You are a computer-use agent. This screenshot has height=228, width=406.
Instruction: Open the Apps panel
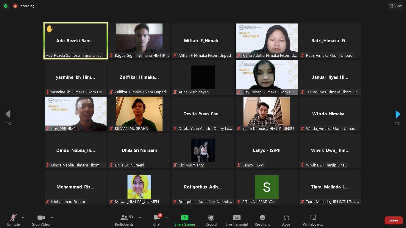tap(286, 220)
